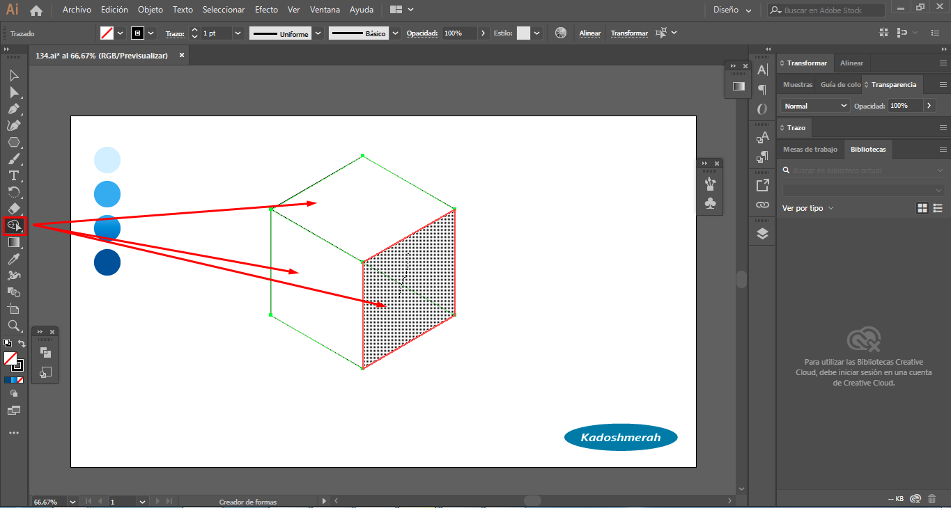Select the Paintbrush tool

point(14,159)
